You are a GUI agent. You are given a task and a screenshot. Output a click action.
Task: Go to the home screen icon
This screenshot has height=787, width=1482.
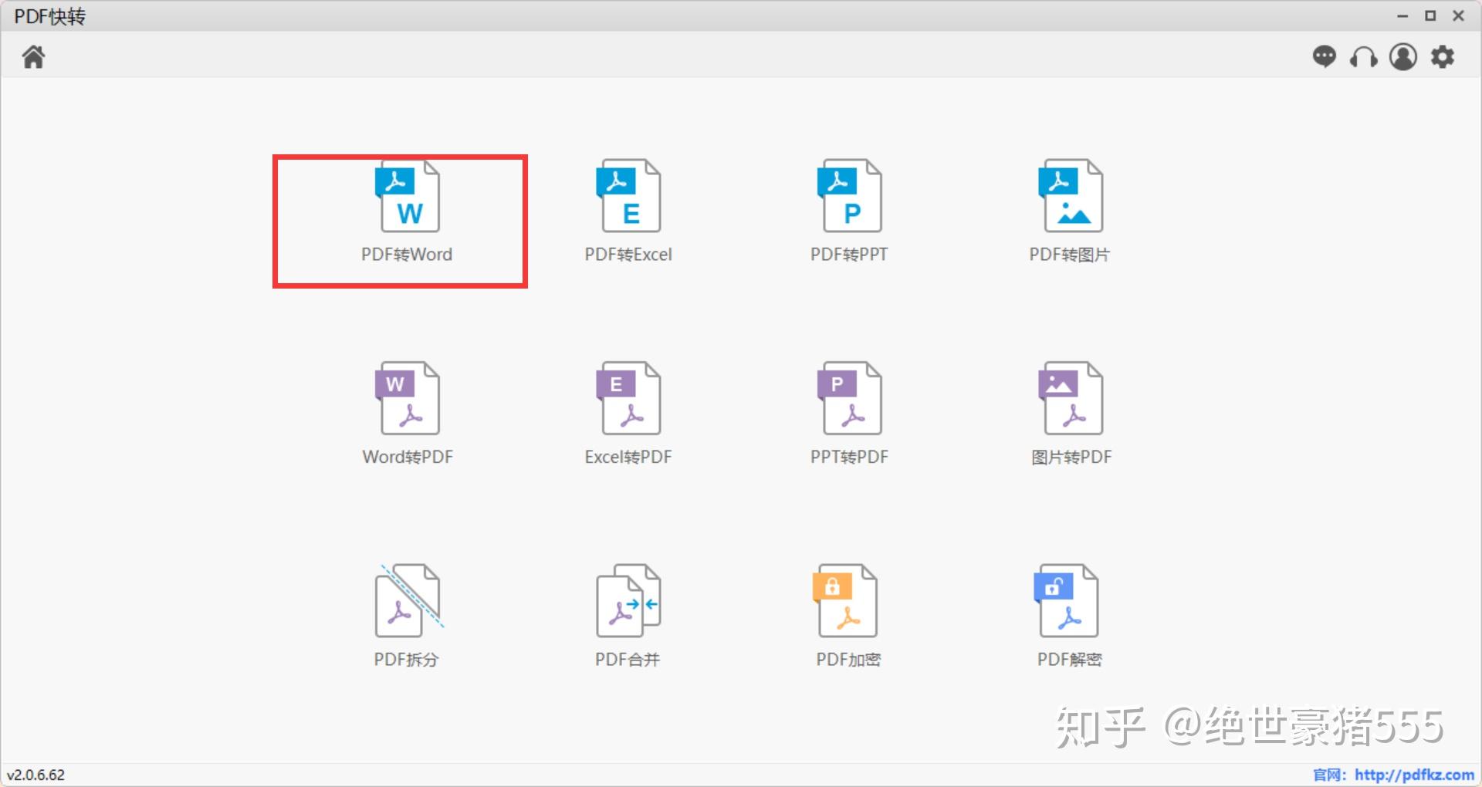(33, 56)
